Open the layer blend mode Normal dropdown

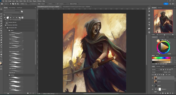(157, 72)
